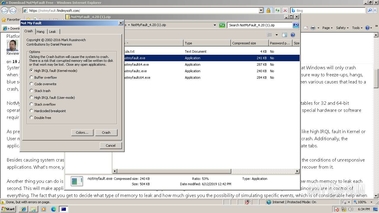
Task: Sort by Password protected column header
Action: tap(280, 43)
